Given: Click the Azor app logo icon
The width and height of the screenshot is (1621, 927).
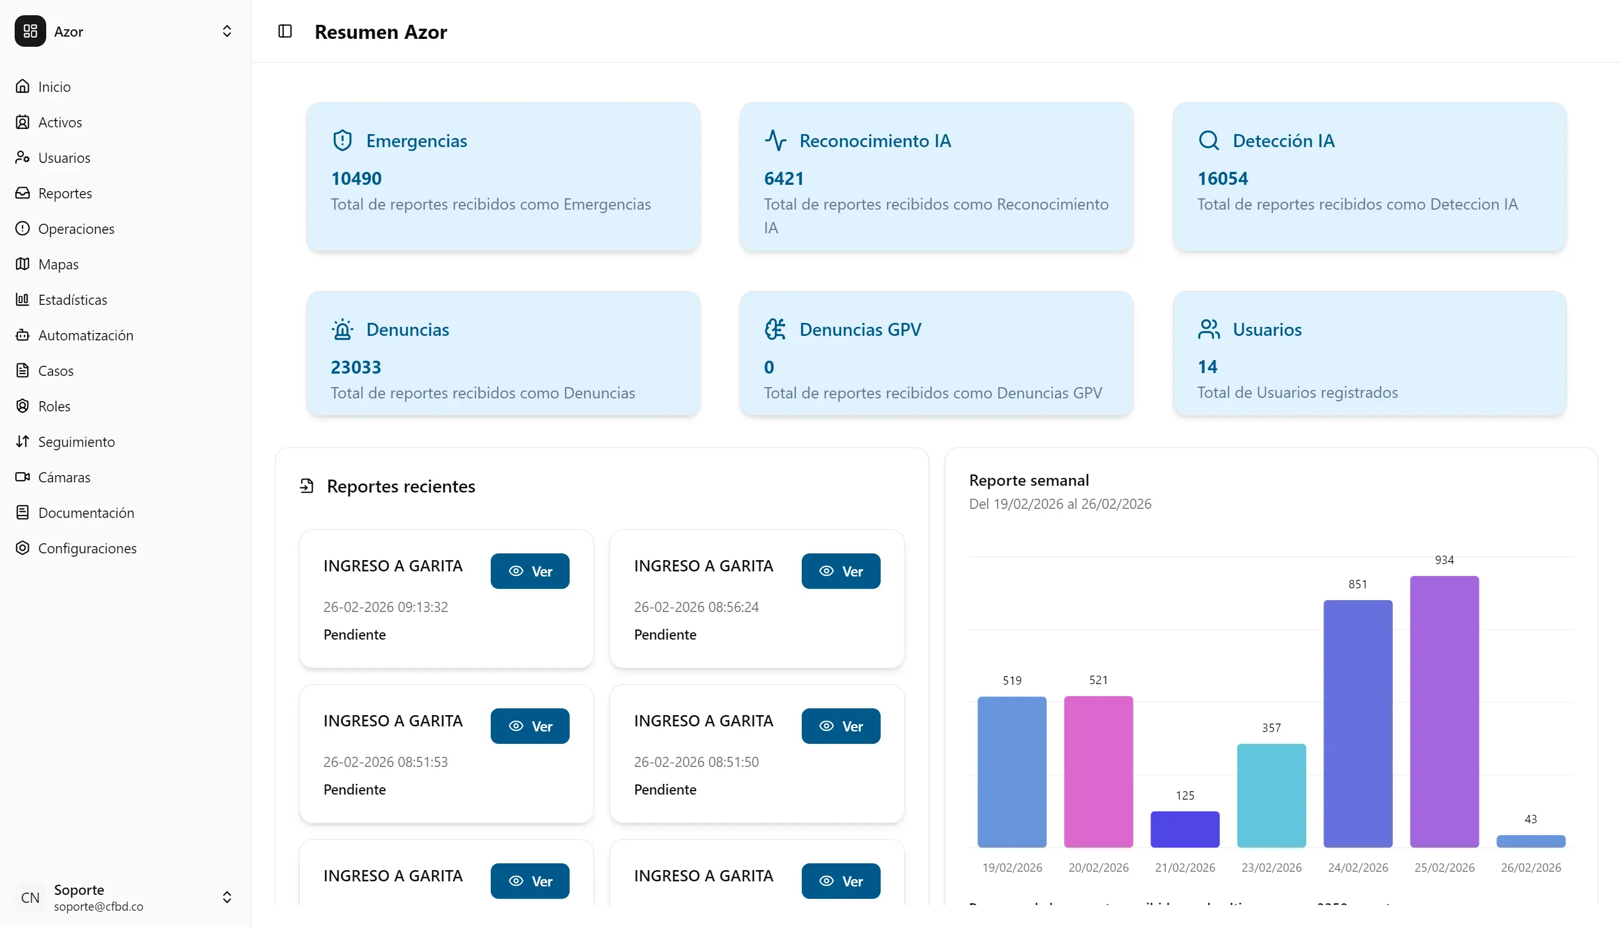Looking at the screenshot, I should 30,31.
